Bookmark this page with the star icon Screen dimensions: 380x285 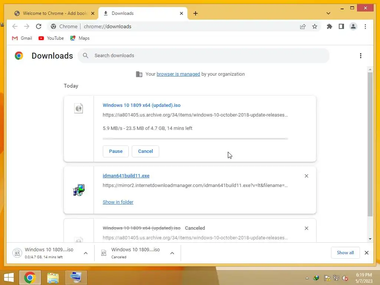315,26
